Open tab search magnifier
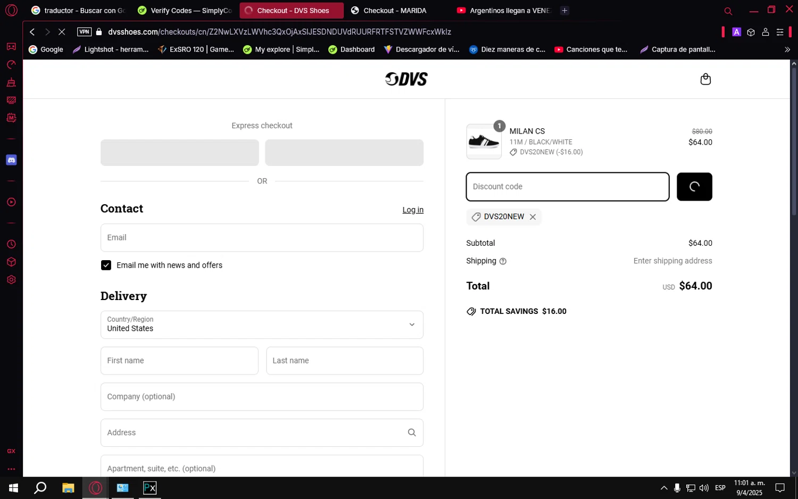 tap(728, 11)
